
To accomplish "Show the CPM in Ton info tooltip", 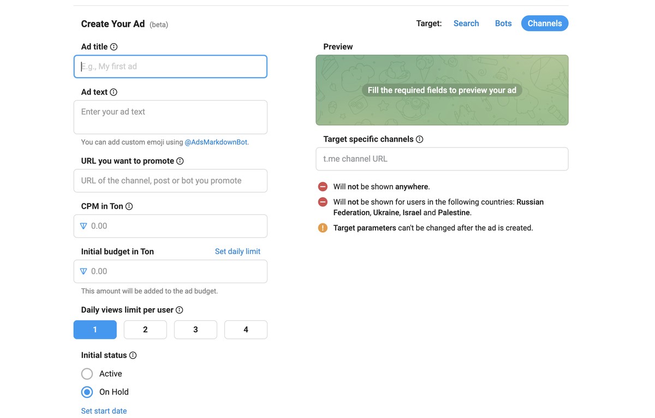I will click(129, 207).
